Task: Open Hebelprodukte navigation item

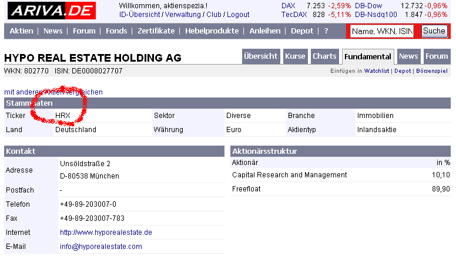Action: 212,31
